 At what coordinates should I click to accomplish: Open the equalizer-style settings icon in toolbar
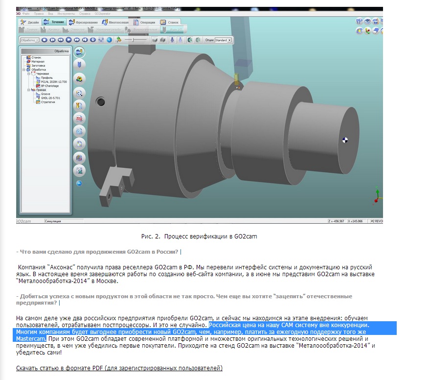101,40
